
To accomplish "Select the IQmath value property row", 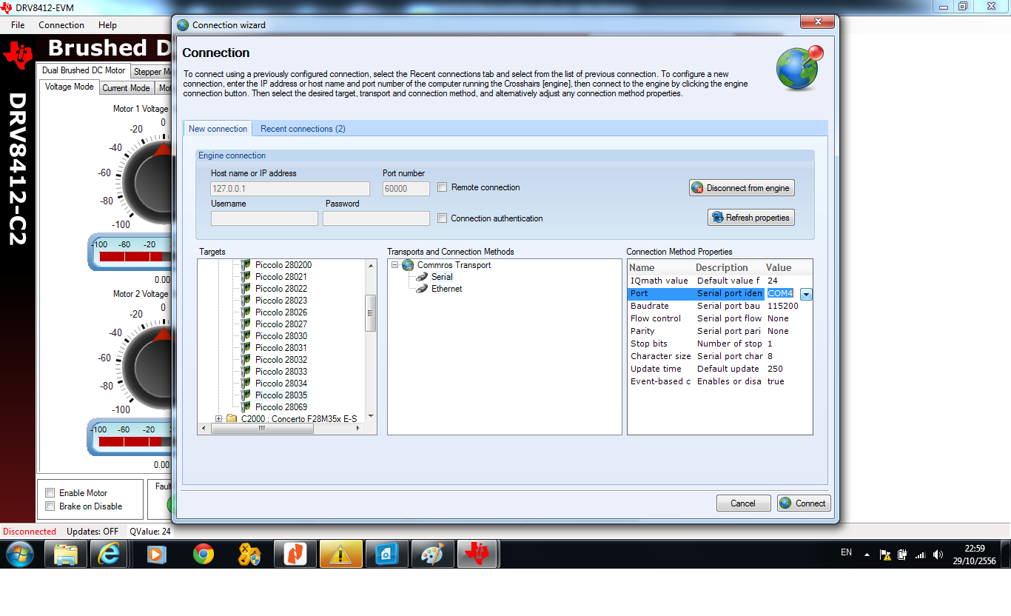I will pyautogui.click(x=719, y=281).
